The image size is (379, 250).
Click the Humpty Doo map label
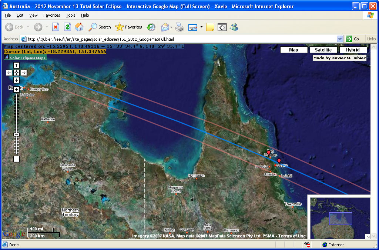tap(39, 89)
